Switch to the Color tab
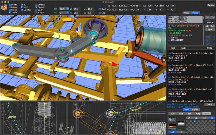The image size is (216, 135). pyautogui.click(x=187, y=13)
